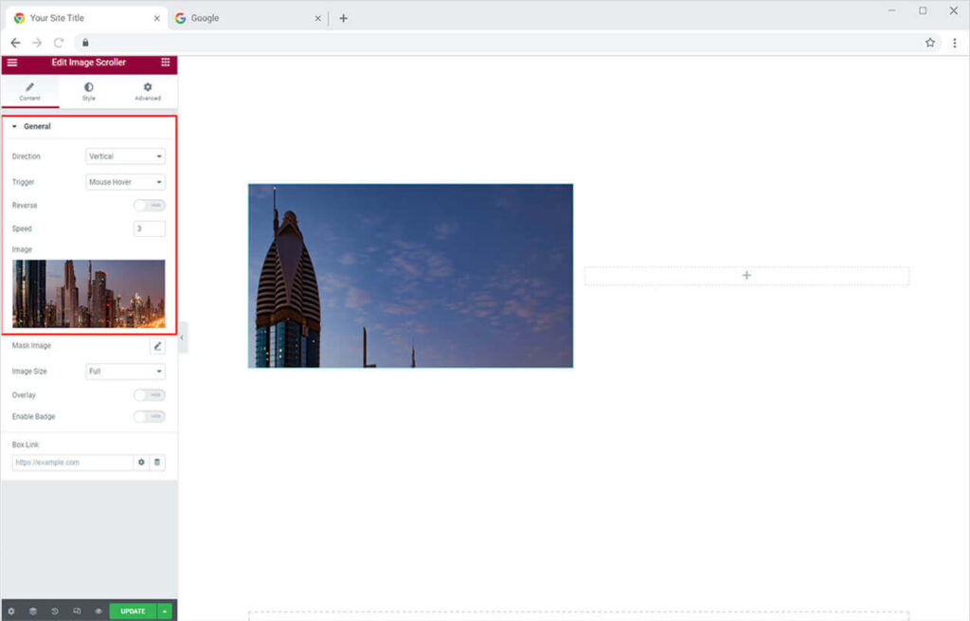The image size is (970, 621).
Task: Open Box Link options gear icon
Action: (x=141, y=463)
